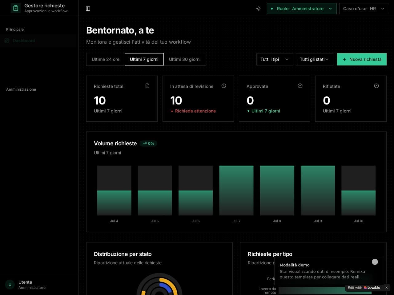The image size is (394, 295).
Task: Click the 'Approvate' card label
Action: [x=257, y=86]
